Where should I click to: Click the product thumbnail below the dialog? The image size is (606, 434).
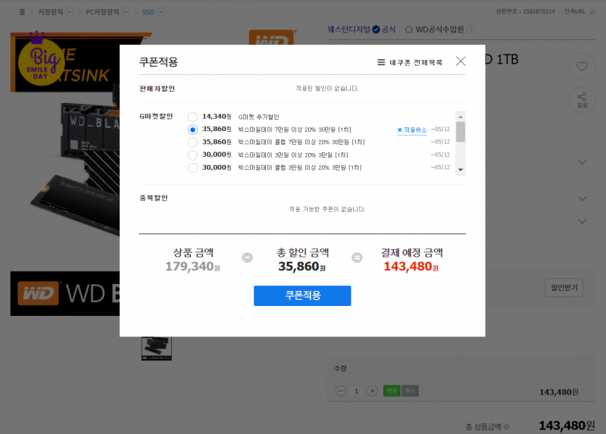[x=157, y=348]
